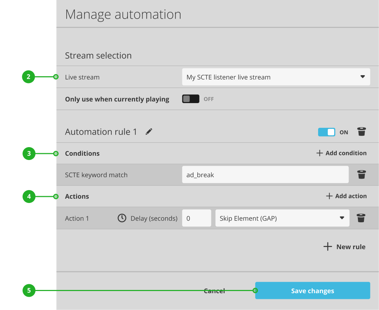Click the plus icon to add a condition
The image size is (379, 310).
tap(319, 153)
